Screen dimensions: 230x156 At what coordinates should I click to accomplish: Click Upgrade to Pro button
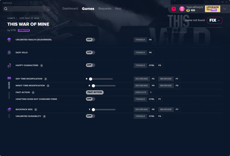tap(213, 9)
